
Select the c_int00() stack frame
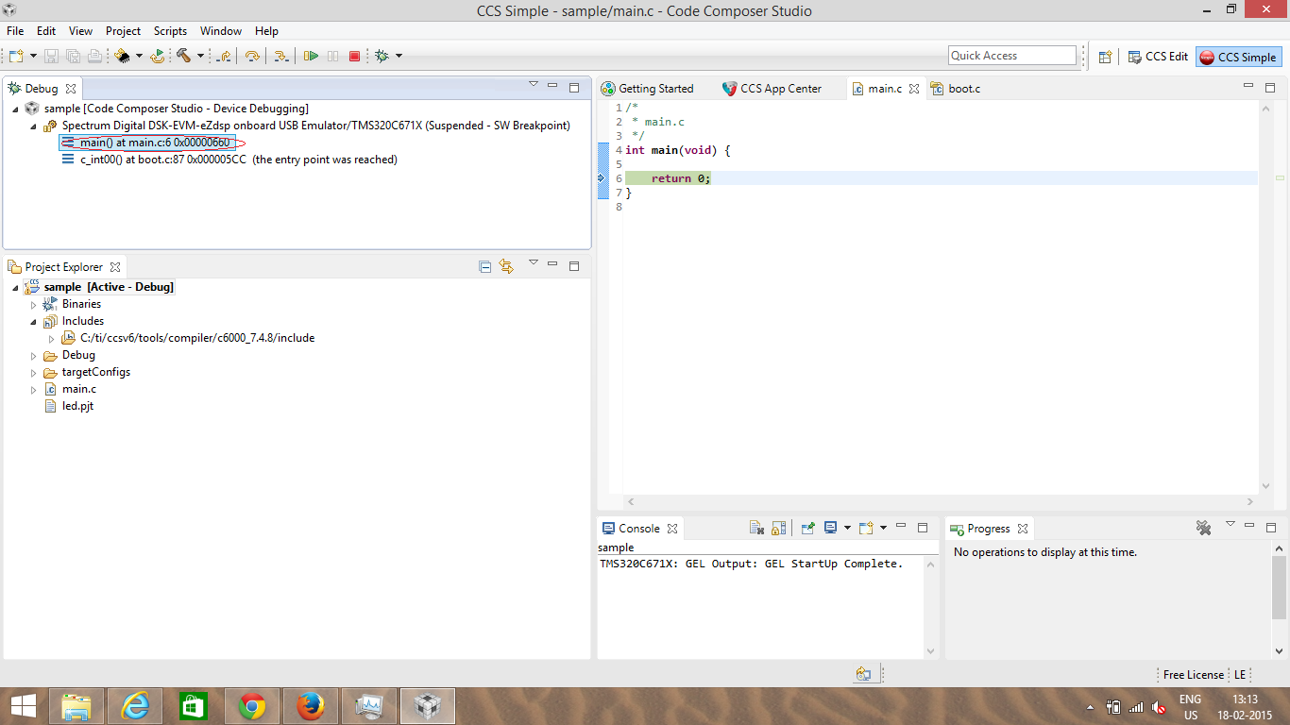(x=229, y=160)
